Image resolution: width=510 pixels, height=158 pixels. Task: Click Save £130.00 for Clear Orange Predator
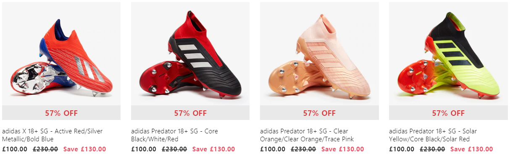[342, 149]
